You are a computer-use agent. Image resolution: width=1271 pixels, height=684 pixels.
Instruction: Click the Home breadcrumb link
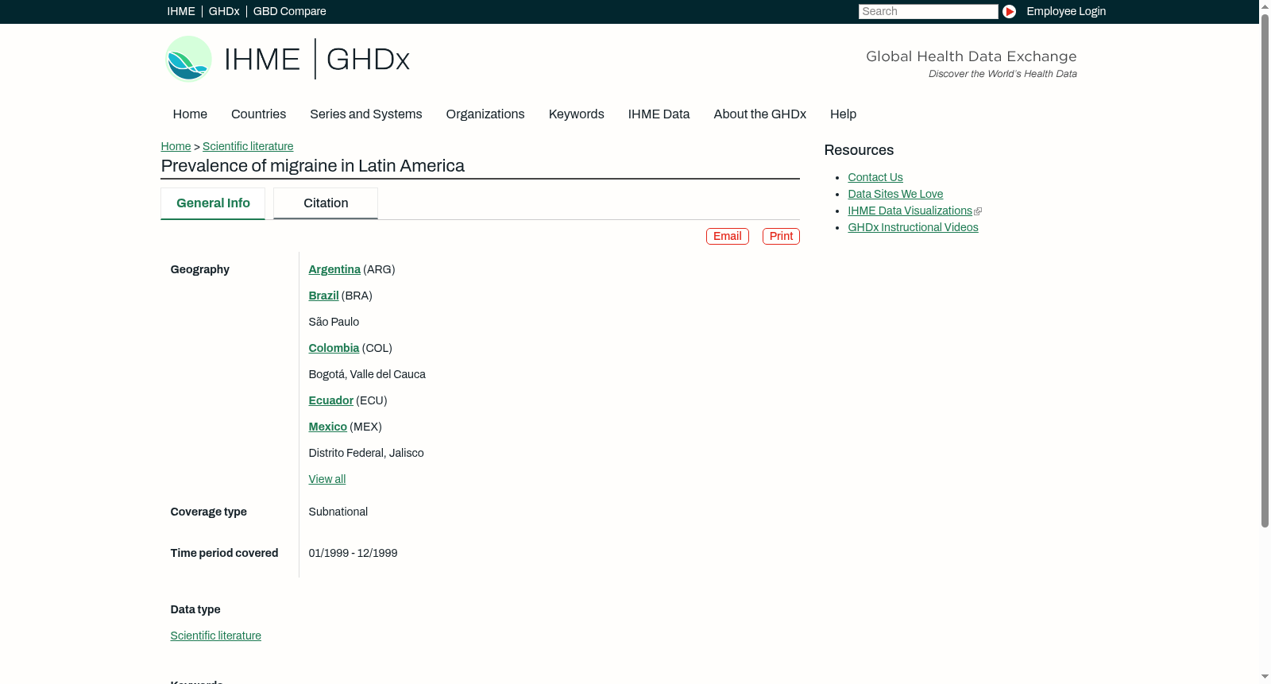click(x=176, y=146)
